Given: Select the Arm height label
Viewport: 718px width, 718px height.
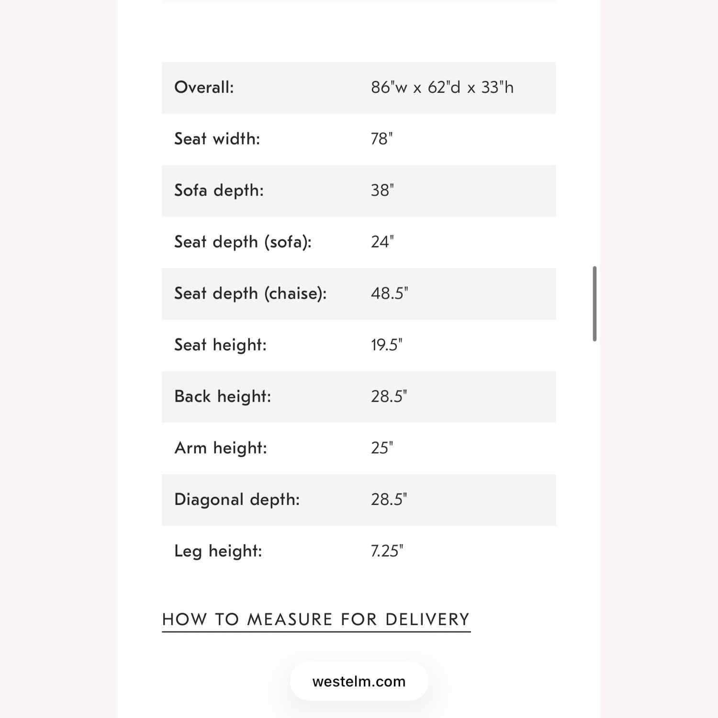Looking at the screenshot, I should (221, 448).
